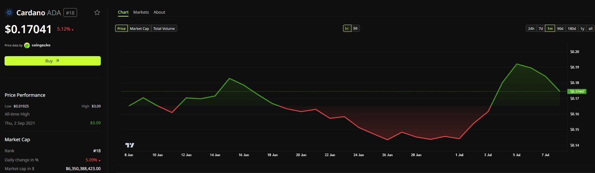Click the 1 Jul date axis label
Screen dimensions: 595x173
[x=459, y=155]
